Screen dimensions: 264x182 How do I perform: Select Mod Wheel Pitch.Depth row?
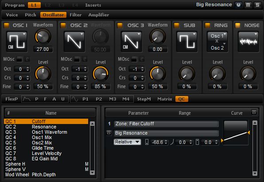pyautogui.click(x=46, y=174)
